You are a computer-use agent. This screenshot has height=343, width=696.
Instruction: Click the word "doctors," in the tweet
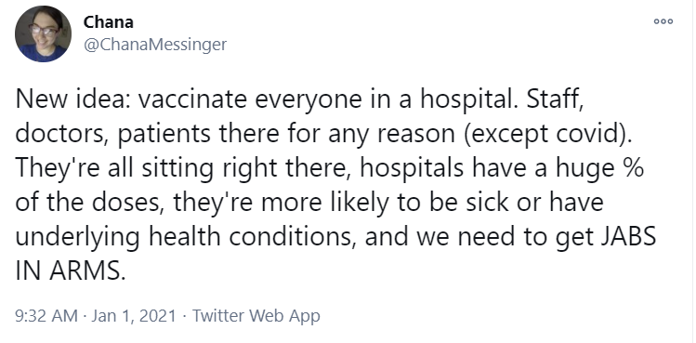(x=62, y=134)
